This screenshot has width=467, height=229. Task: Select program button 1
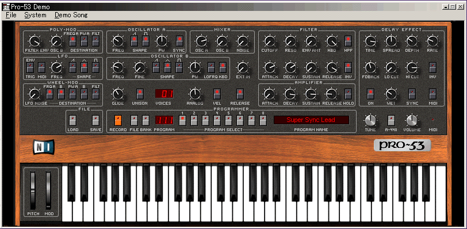click(x=182, y=120)
